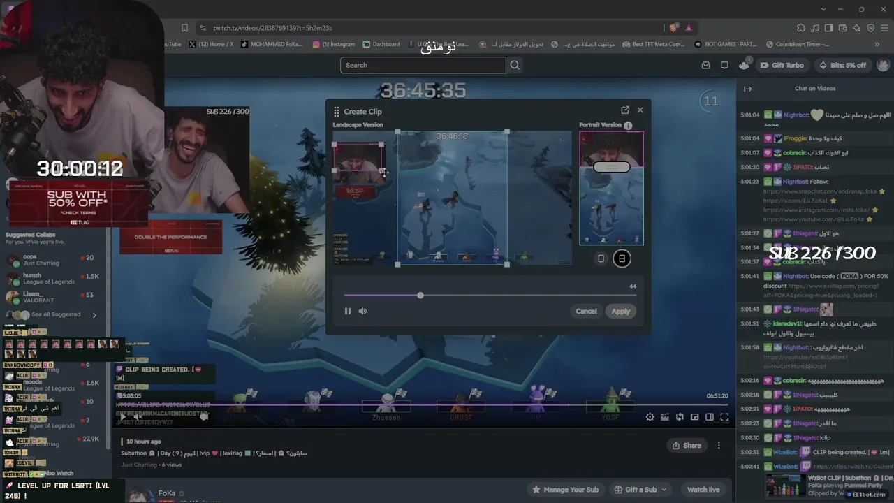Click the Gift Turbo button
Screen dimensions: 894x503
coord(782,65)
